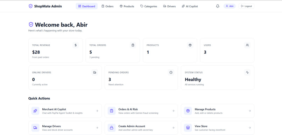Viewport: 282px width, 135px height.
Task: Click 'View and block driver accounts' description
Action: coord(57,130)
